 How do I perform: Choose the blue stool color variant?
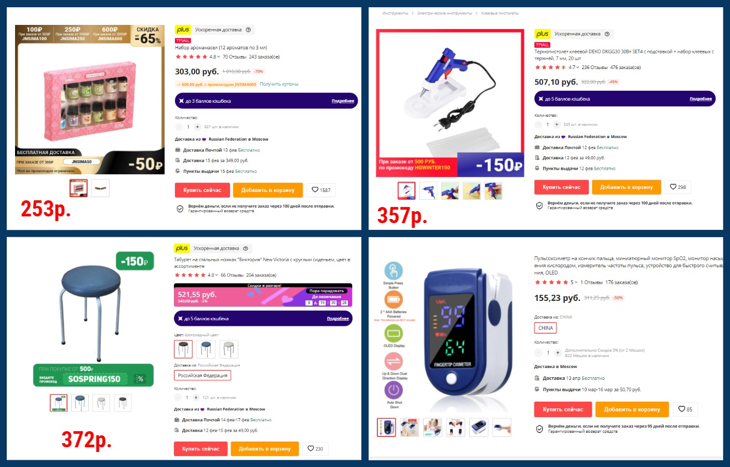tap(206, 349)
